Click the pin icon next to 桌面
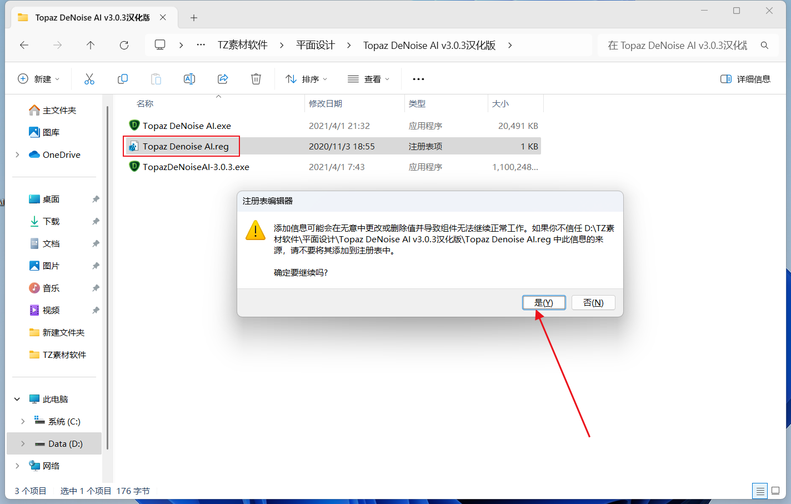This screenshot has height=504, width=791. click(x=96, y=199)
